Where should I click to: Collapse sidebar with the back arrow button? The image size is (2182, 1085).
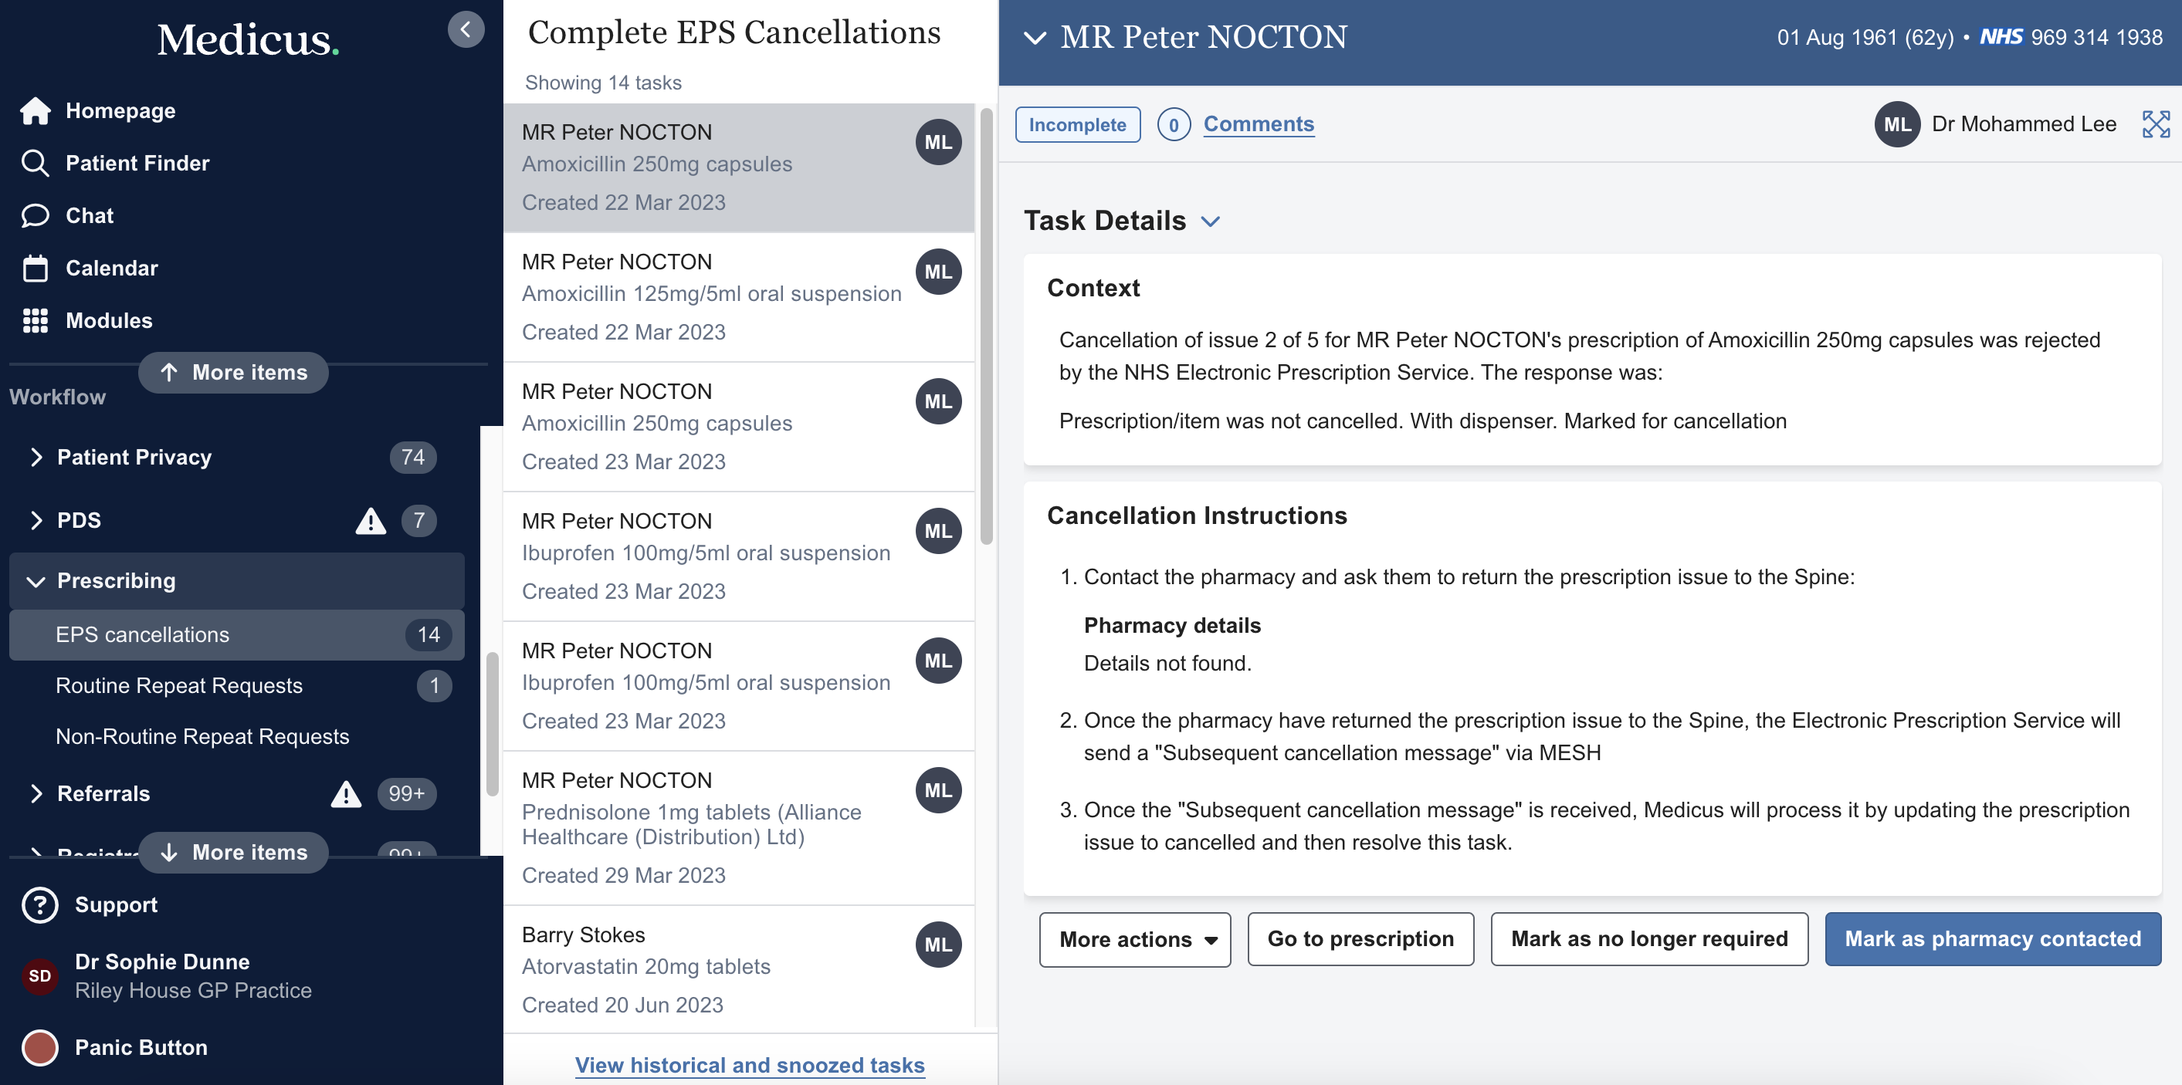click(465, 29)
